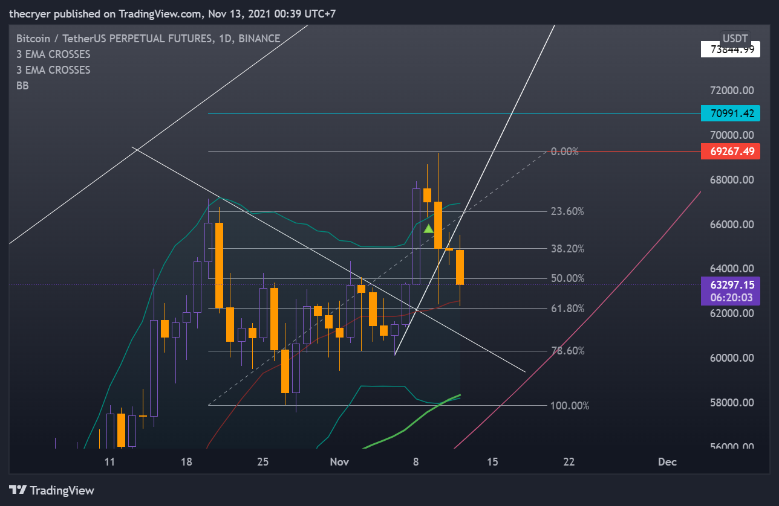The width and height of the screenshot is (779, 506).
Task: Click the second 3 EMA CROSSES indicator label
Action: [x=53, y=70]
